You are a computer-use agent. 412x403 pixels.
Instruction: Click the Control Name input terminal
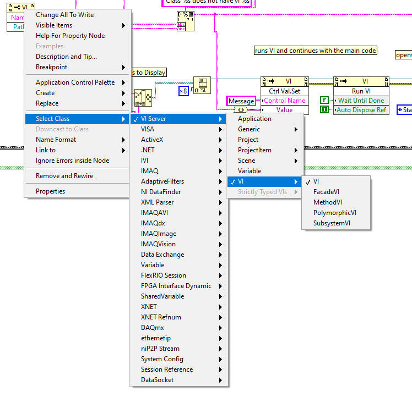point(284,101)
